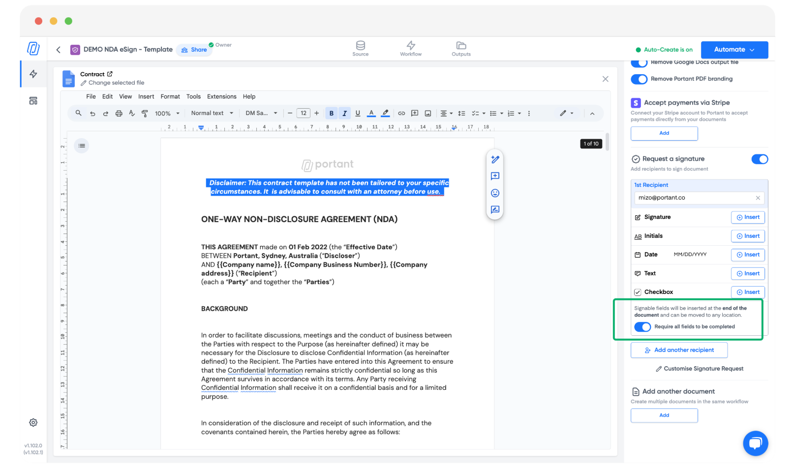Disable the Remove Portant PDF branding toggle
The width and height of the screenshot is (795, 467).
click(x=639, y=79)
